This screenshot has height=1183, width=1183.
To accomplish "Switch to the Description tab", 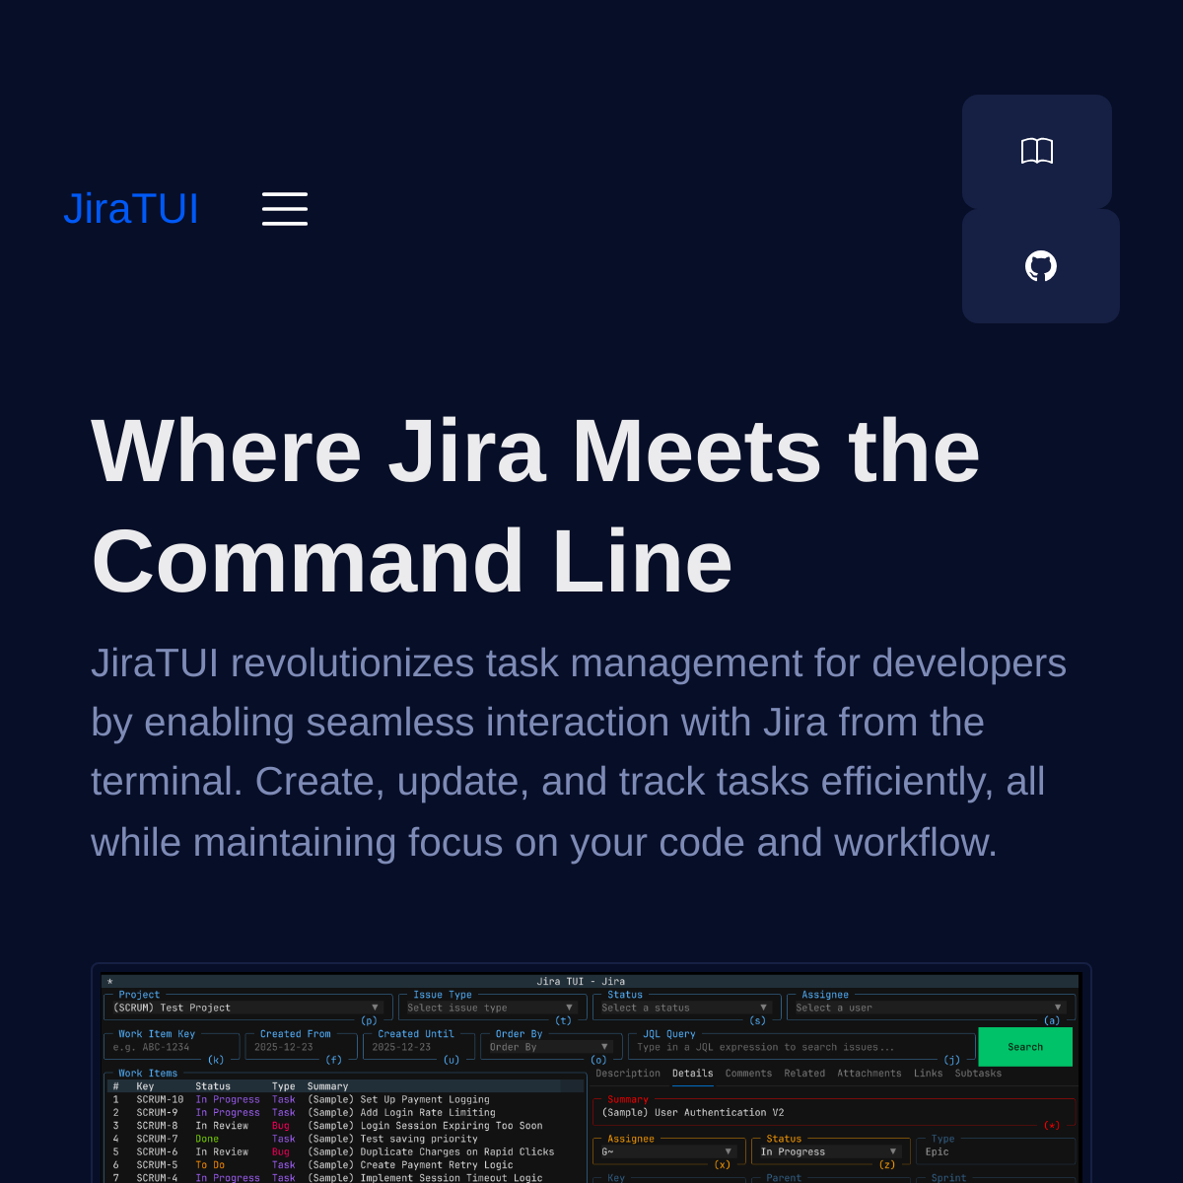I will [628, 1074].
